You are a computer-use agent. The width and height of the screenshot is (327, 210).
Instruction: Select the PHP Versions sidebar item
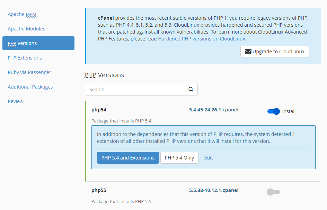[x=38, y=43]
